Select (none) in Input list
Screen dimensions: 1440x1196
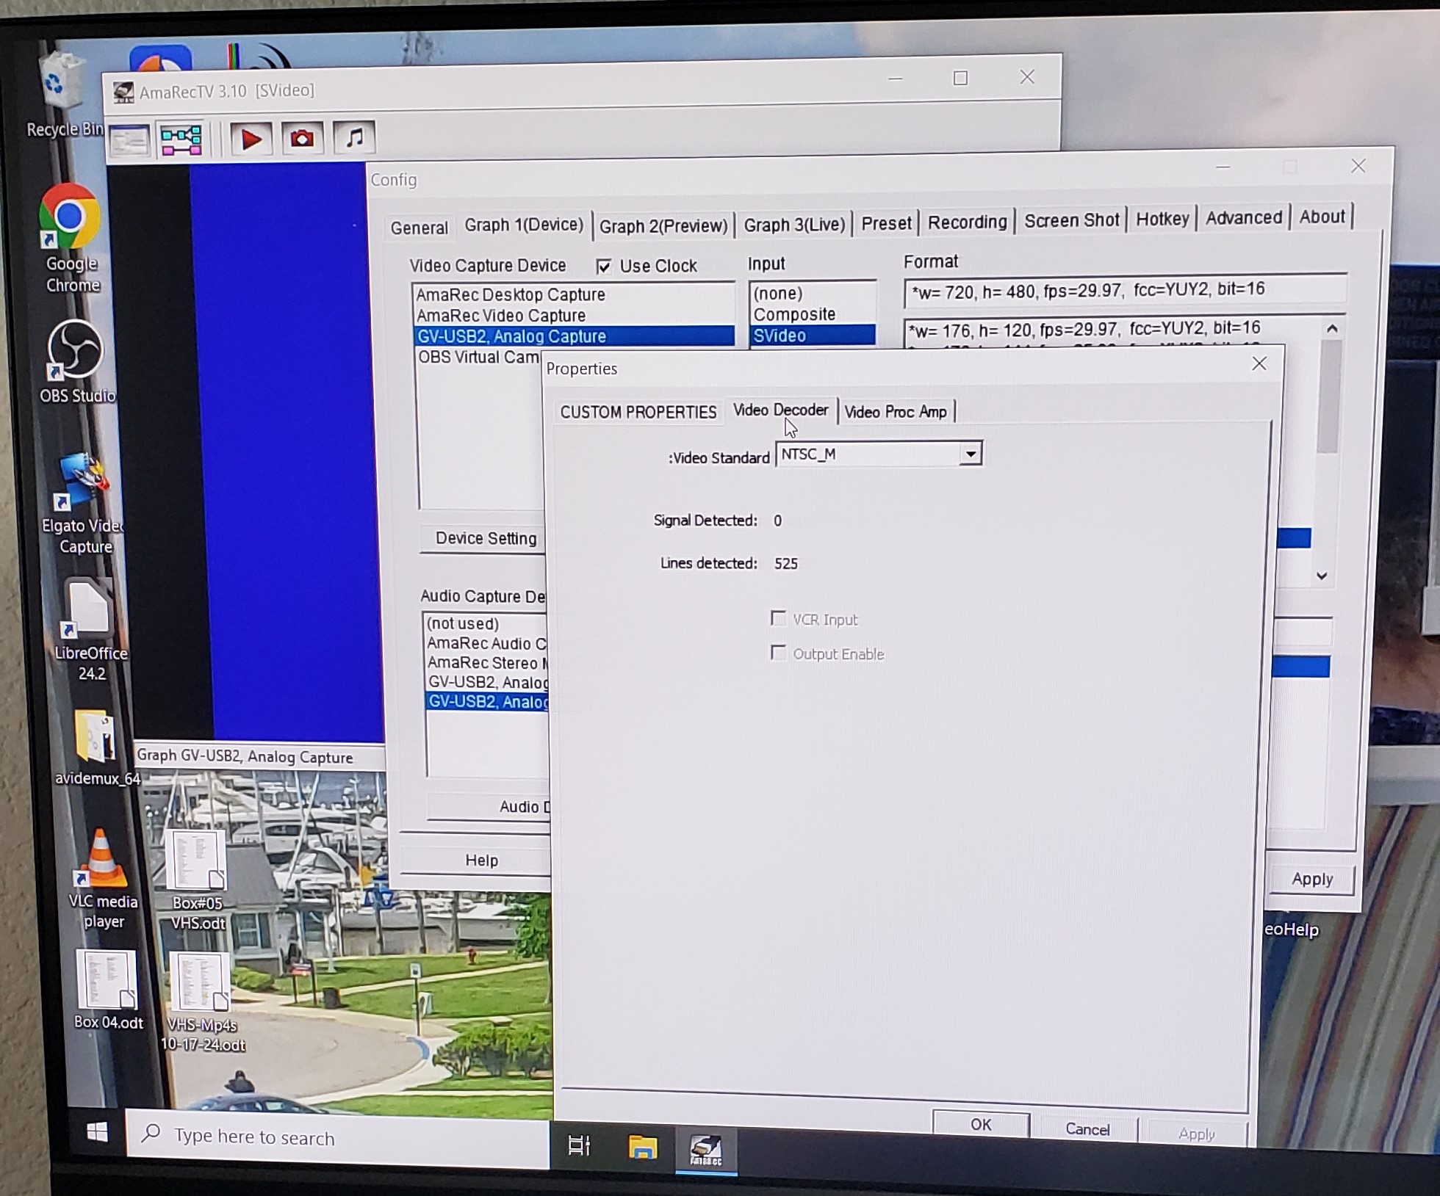tap(813, 294)
